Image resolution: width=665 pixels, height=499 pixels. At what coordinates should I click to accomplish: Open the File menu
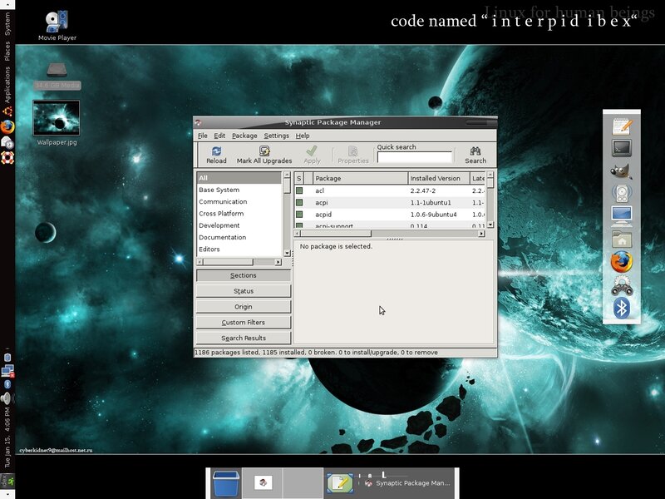[x=203, y=136]
